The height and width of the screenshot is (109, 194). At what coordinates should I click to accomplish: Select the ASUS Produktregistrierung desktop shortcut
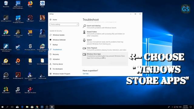[x=18, y=5]
